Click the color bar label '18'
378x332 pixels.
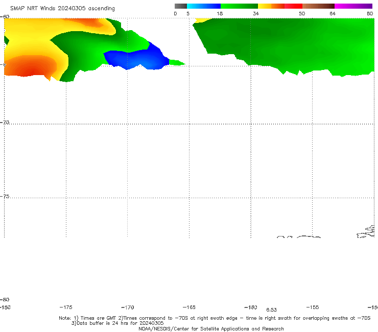(x=220, y=13)
